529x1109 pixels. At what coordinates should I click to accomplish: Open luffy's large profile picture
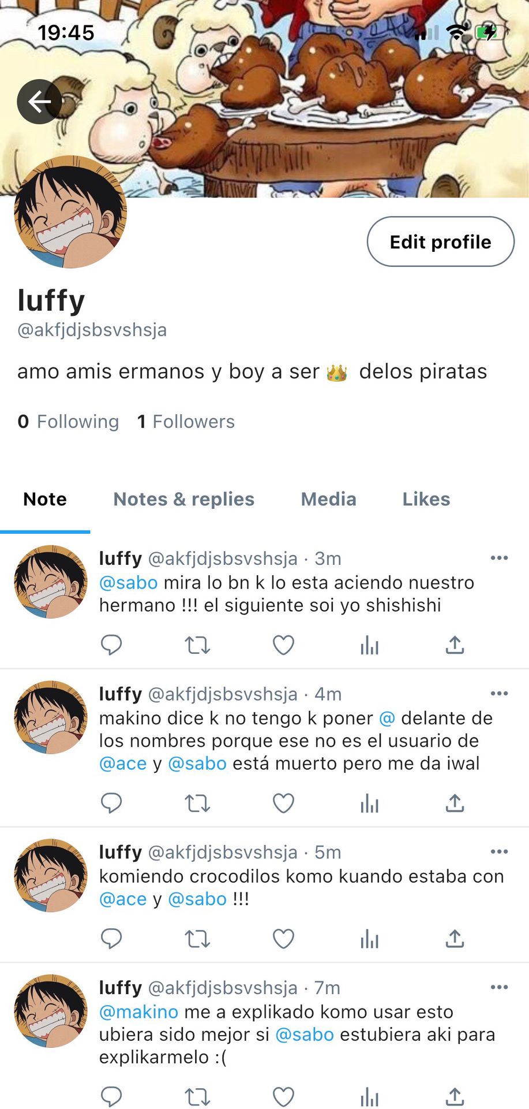(x=70, y=212)
